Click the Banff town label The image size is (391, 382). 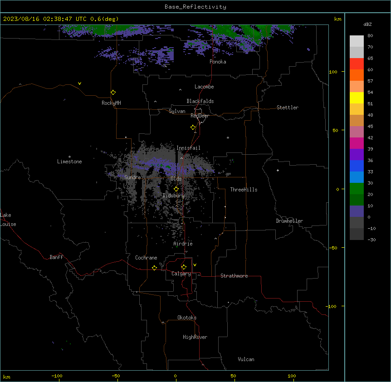(x=56, y=257)
